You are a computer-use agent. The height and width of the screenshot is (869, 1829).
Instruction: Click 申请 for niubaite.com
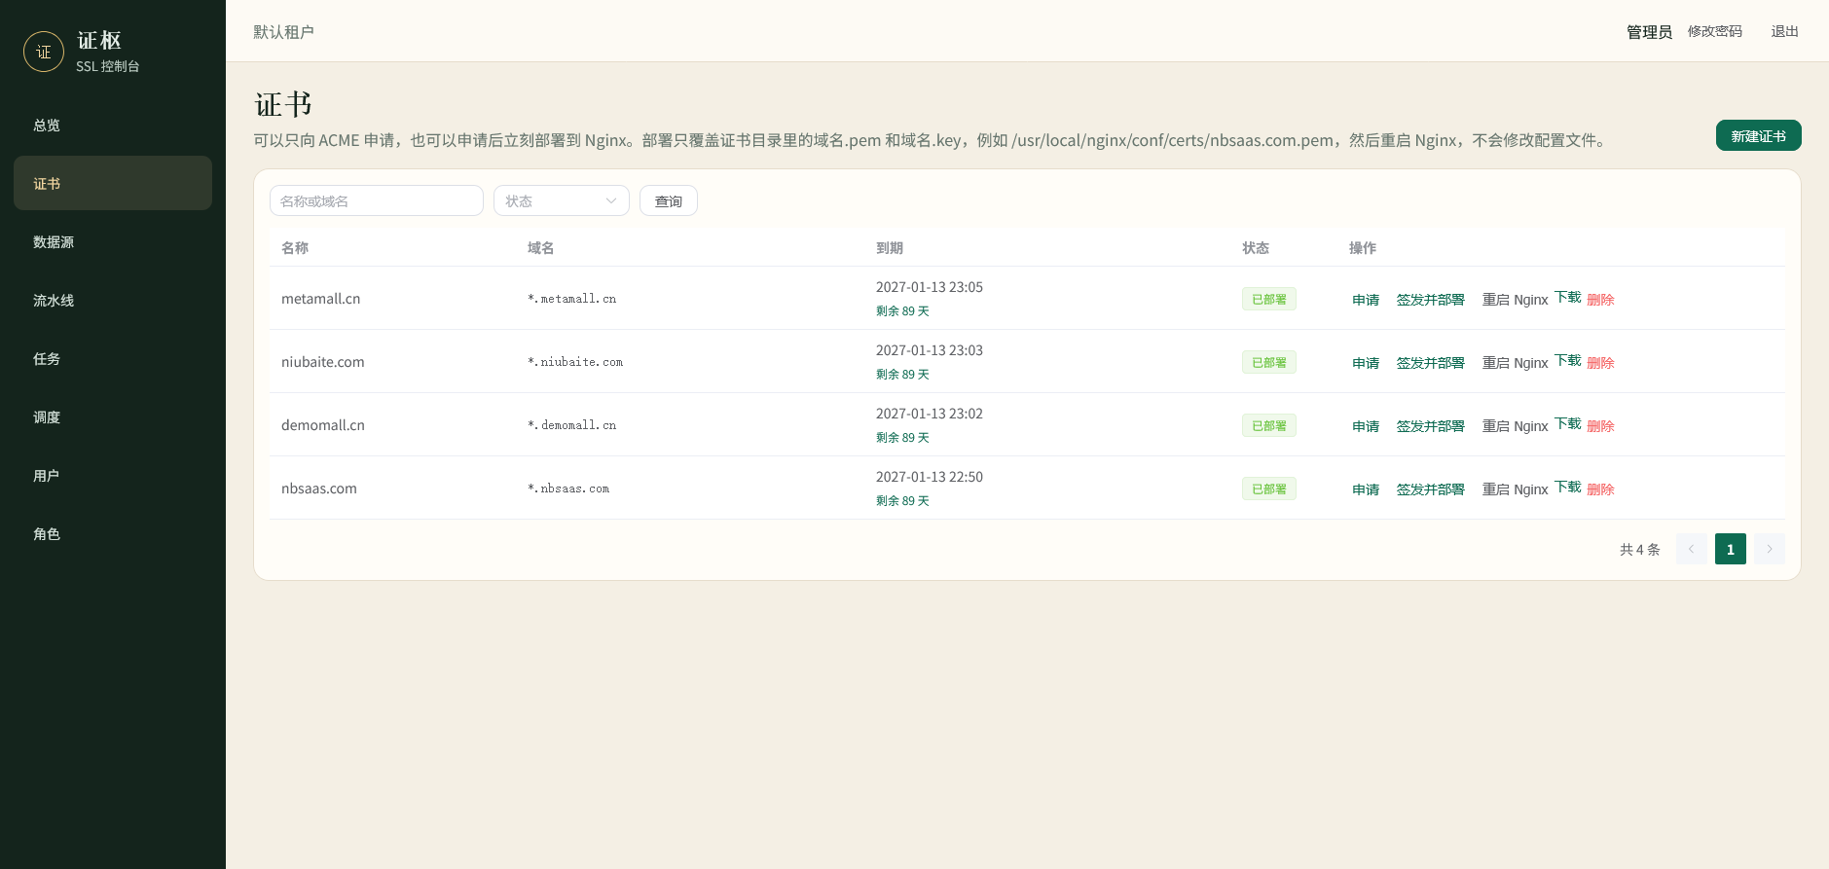(x=1366, y=363)
